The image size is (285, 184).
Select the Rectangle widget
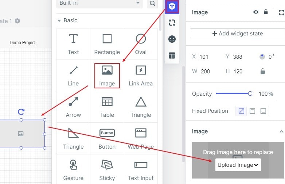(107, 44)
